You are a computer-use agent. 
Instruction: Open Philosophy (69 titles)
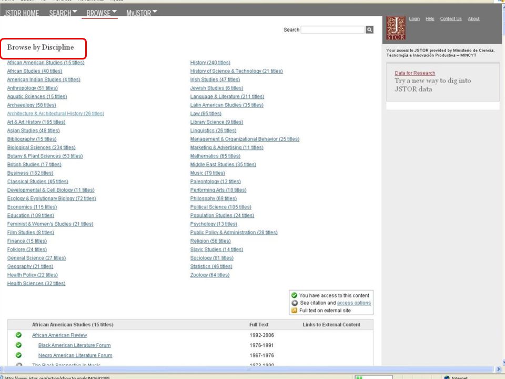point(214,198)
